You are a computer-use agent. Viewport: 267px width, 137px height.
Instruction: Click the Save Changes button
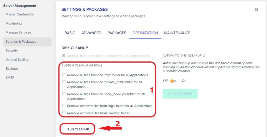point(180,94)
